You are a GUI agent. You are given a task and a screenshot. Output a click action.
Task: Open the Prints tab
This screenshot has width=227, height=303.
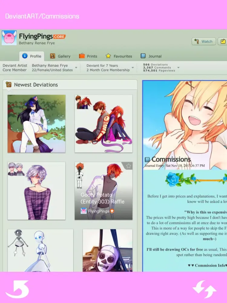(88, 56)
